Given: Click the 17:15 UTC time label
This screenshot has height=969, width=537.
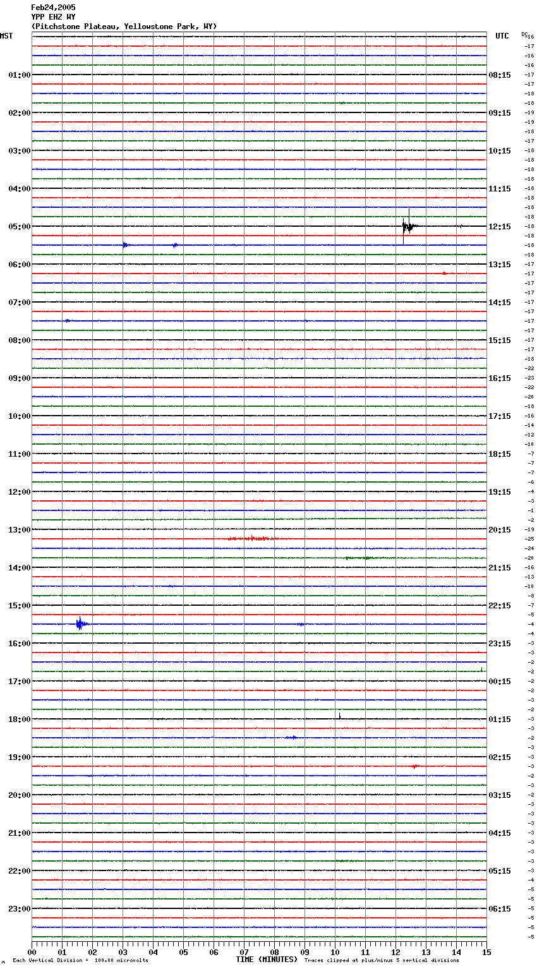Looking at the screenshot, I should coord(500,416).
